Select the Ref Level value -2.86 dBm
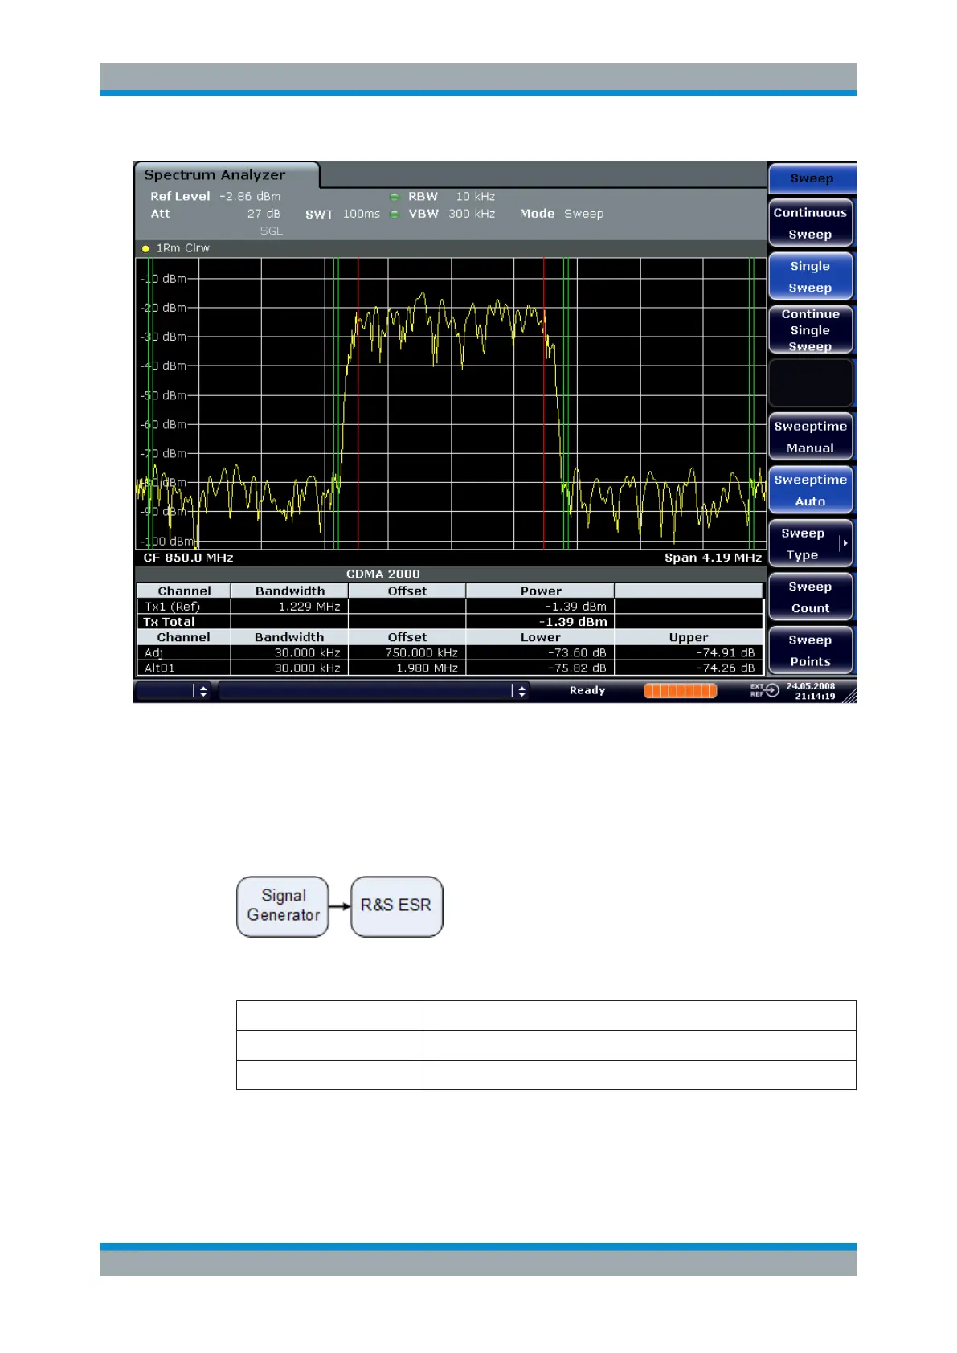Screen dimensions: 957x1353 pyautogui.click(x=251, y=196)
